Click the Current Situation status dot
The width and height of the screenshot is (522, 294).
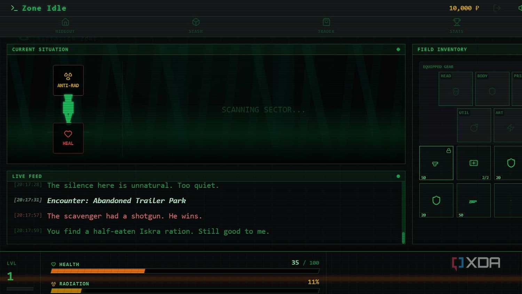[398, 49]
